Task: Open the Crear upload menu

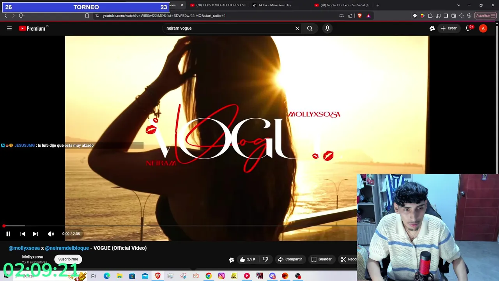Action: click(449, 28)
